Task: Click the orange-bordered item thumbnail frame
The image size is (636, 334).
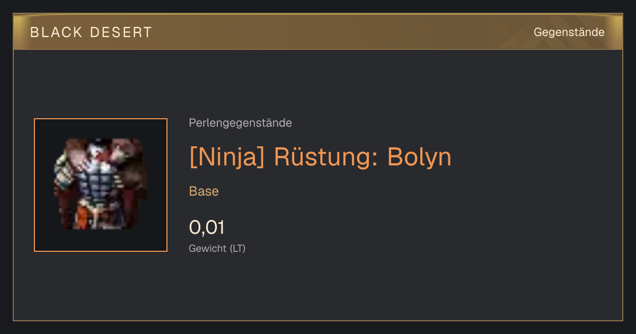Action: point(101,185)
